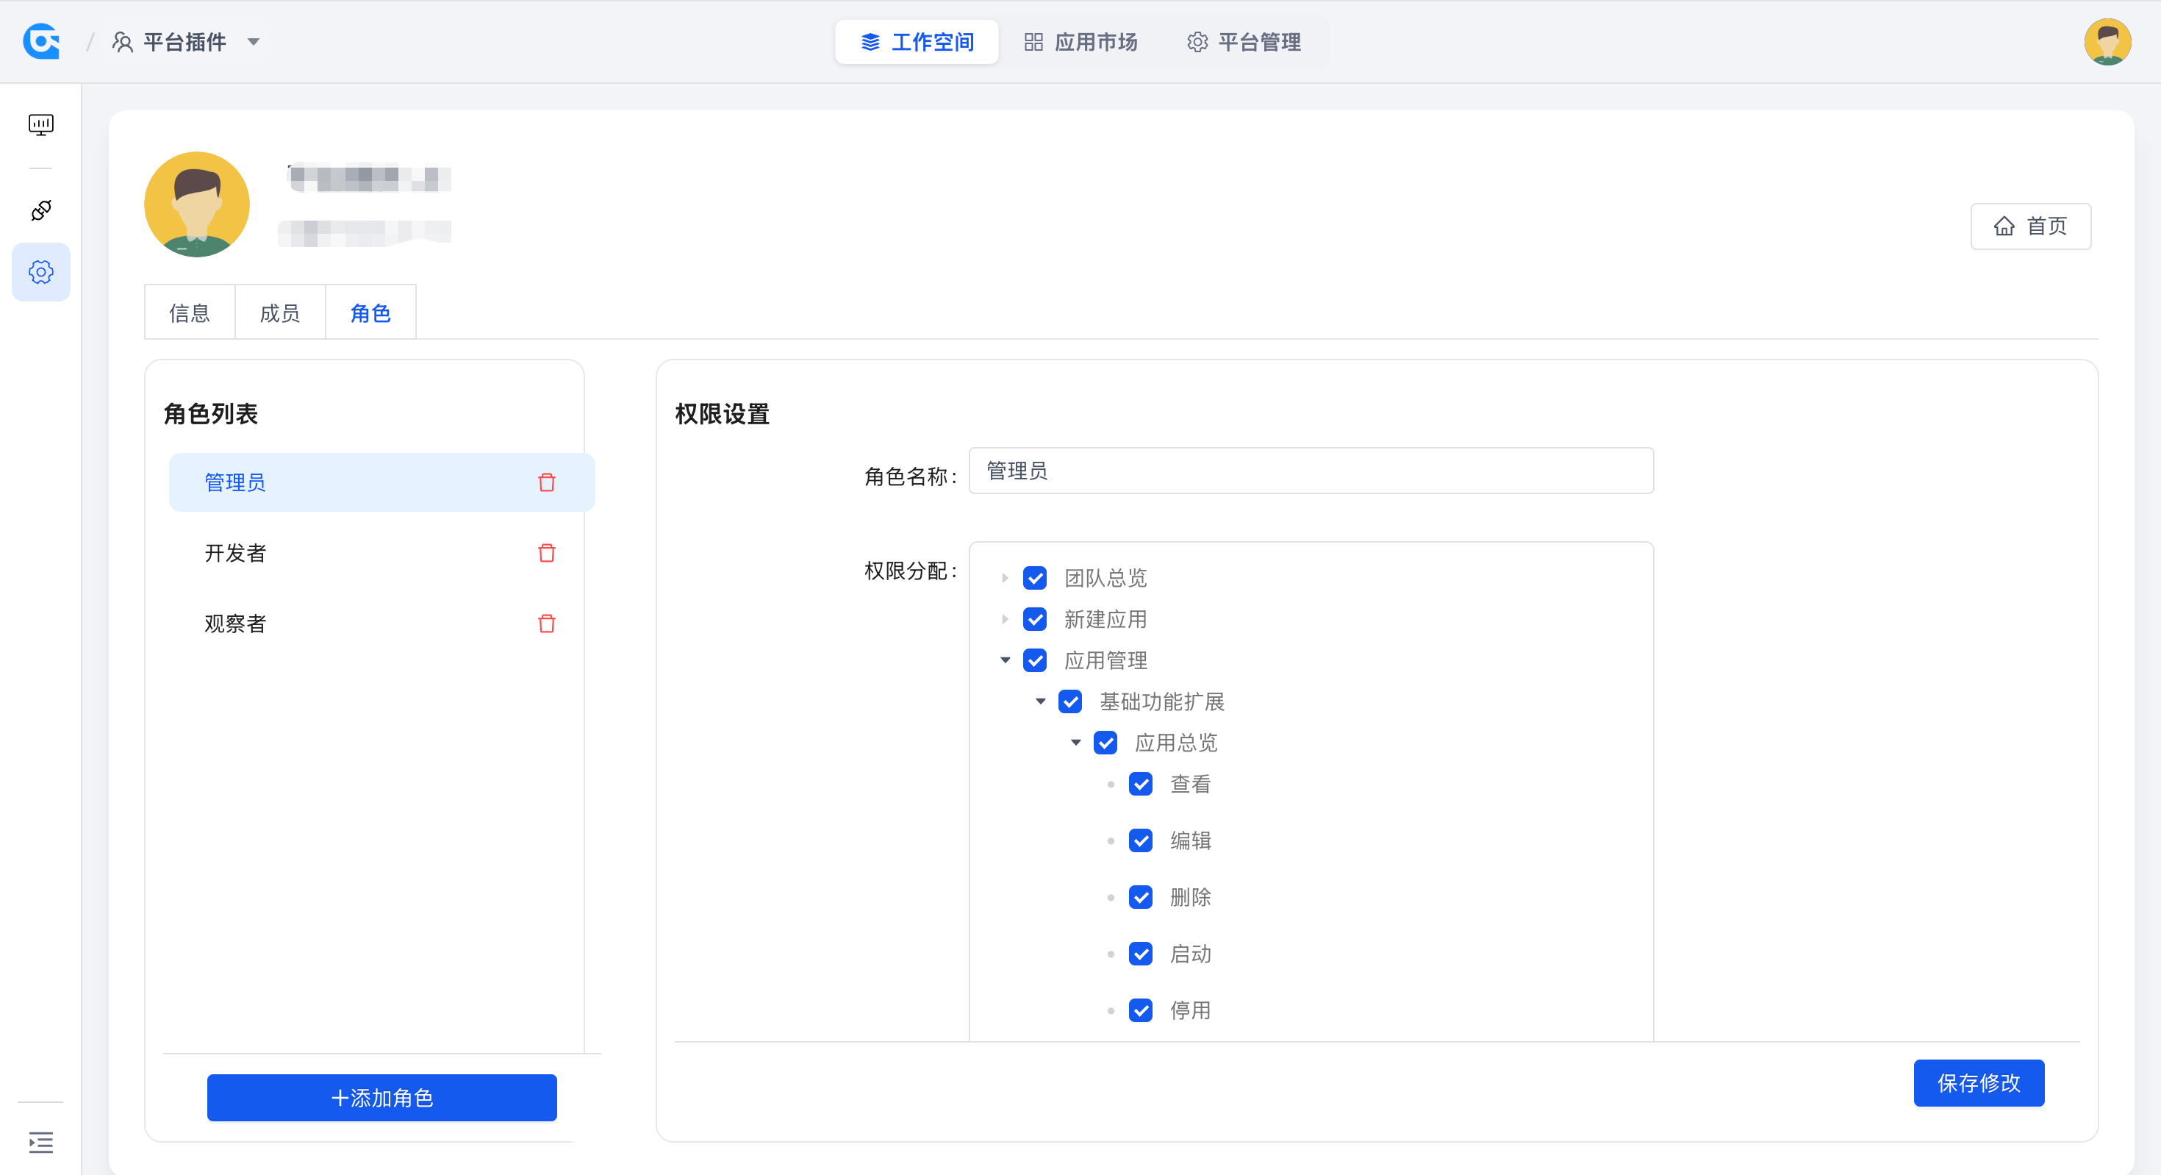Open user avatar in top-right corner
Image resolution: width=2161 pixels, height=1175 pixels.
tap(2107, 41)
